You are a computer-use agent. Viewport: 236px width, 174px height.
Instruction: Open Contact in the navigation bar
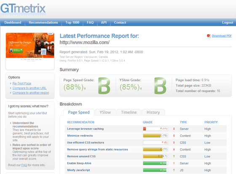pyautogui.click(x=120, y=22)
